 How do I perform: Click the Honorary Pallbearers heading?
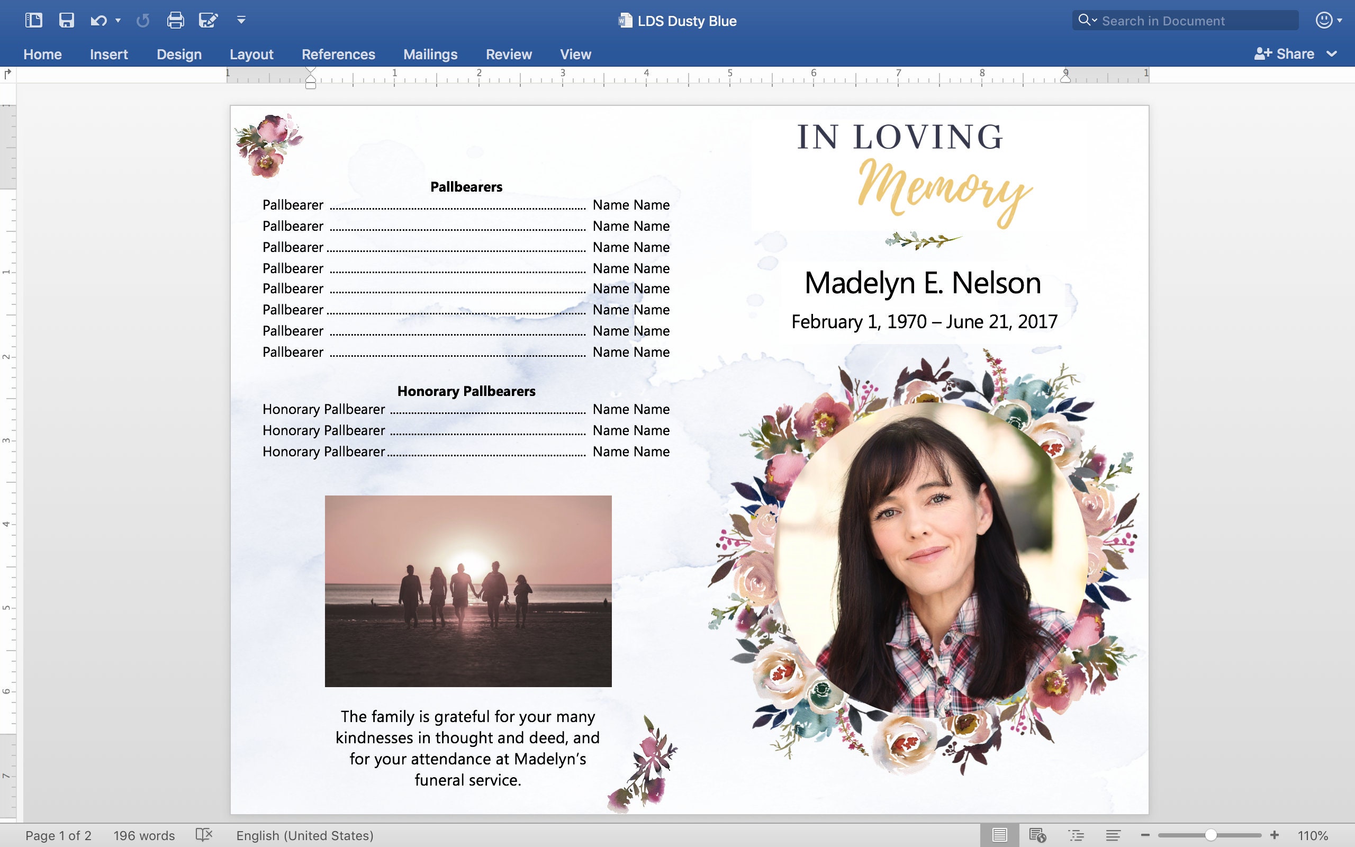coord(466,391)
